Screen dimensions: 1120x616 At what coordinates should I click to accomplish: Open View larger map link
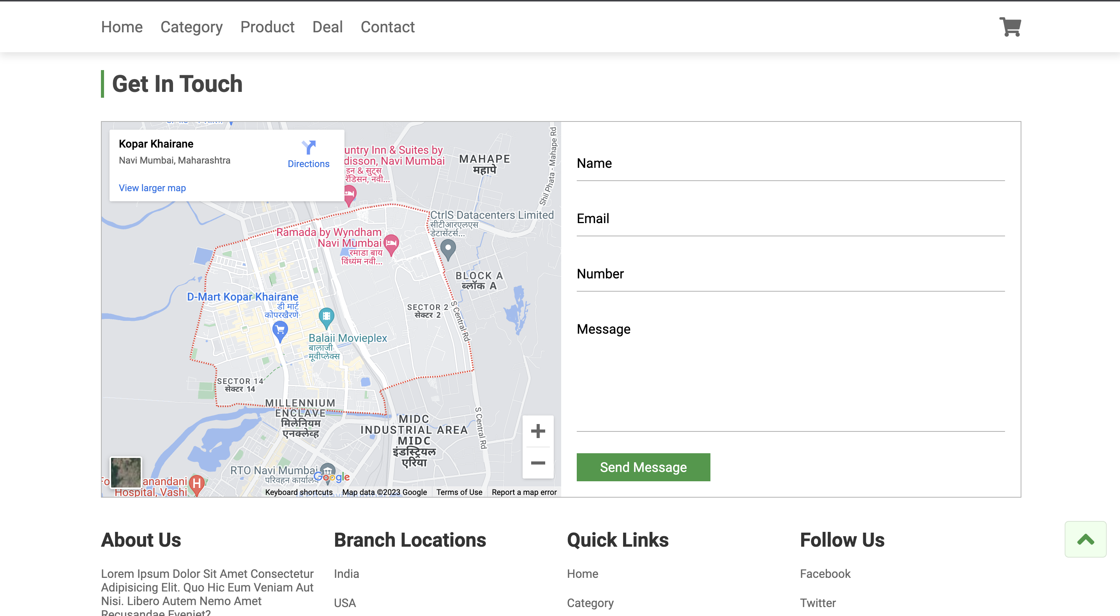[152, 188]
